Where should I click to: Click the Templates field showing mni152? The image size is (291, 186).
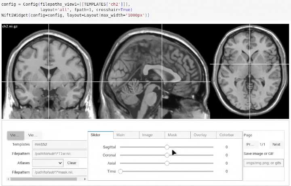pyautogui.click(x=59, y=144)
